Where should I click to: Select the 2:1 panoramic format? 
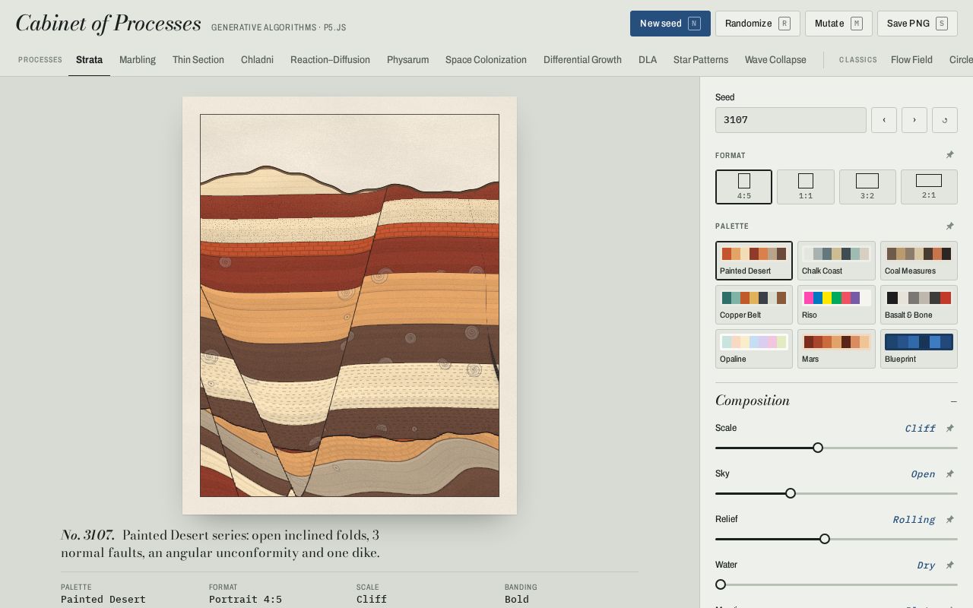929,187
